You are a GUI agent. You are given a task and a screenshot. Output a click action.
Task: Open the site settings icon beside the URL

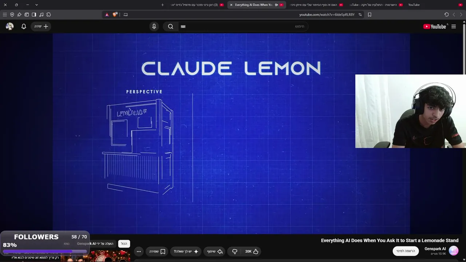tap(360, 15)
